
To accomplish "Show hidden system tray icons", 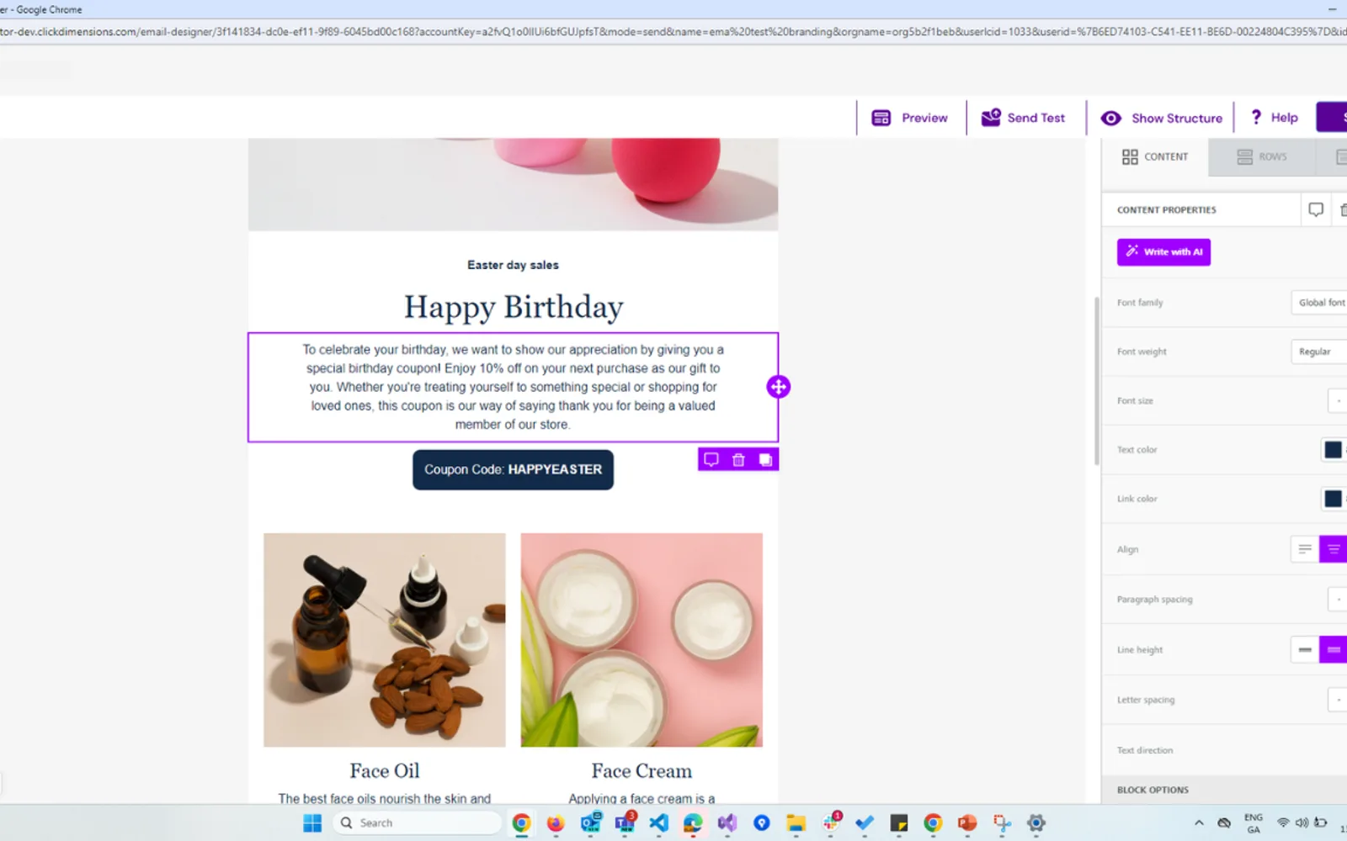I will coord(1199,823).
